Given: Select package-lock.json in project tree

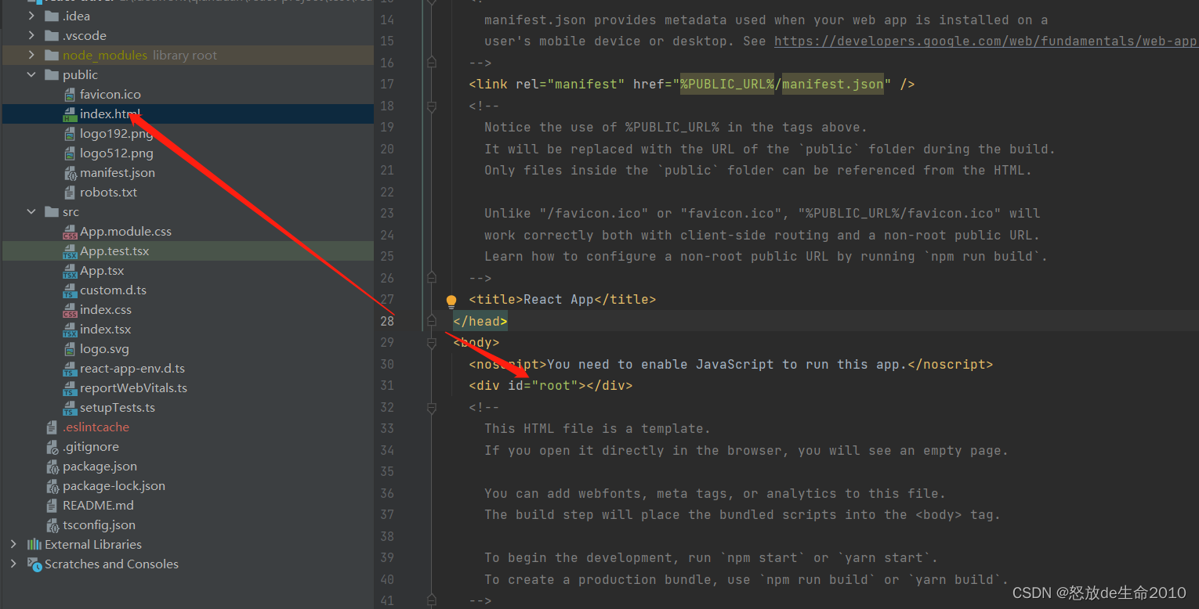Looking at the screenshot, I should [114, 485].
